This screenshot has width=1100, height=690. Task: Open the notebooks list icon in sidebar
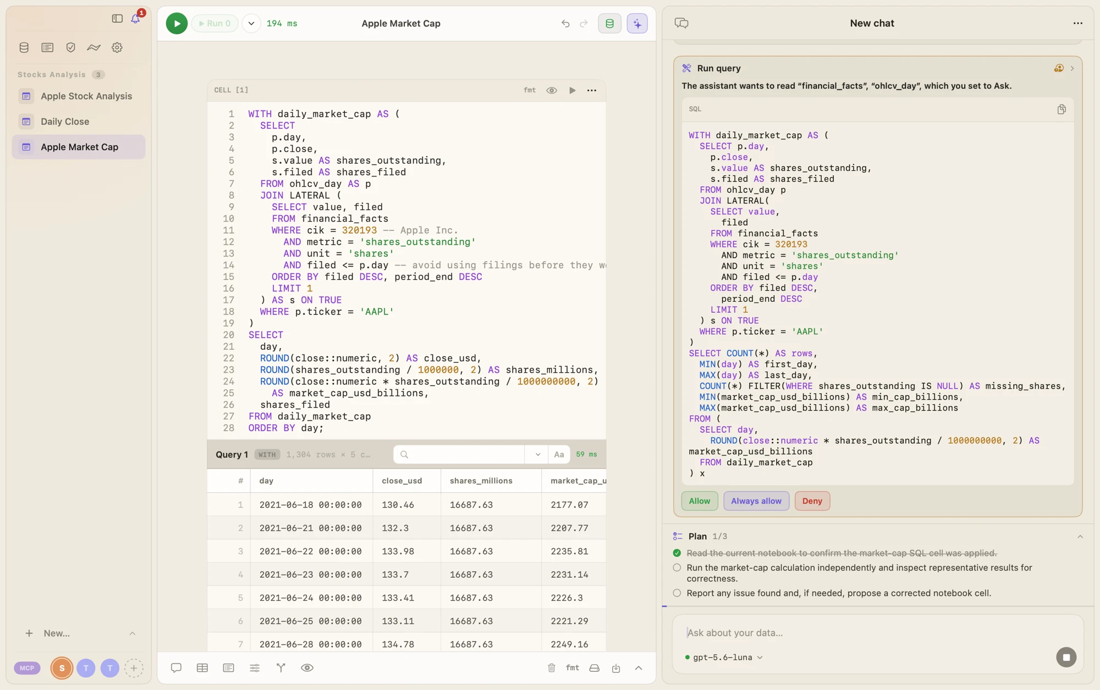tap(47, 48)
